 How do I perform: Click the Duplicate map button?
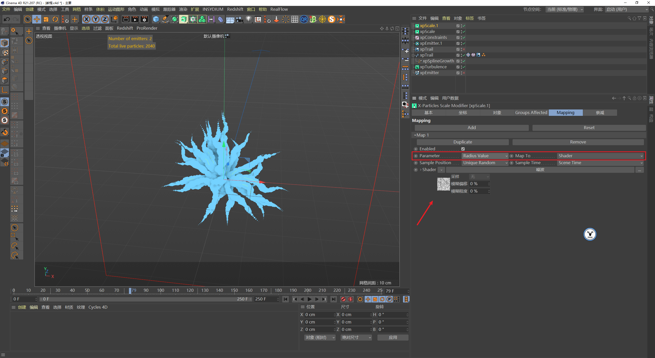[x=463, y=142]
